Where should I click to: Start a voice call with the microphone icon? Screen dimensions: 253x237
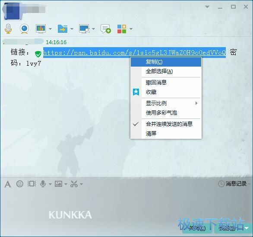8,29
